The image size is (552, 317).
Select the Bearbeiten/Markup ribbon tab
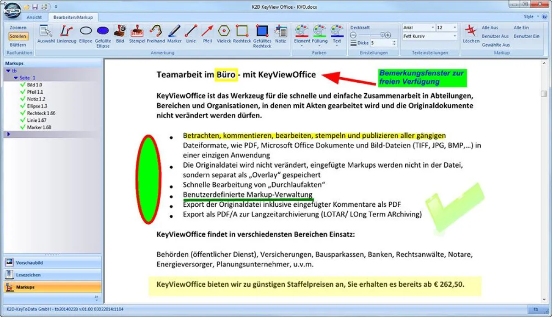[73, 17]
